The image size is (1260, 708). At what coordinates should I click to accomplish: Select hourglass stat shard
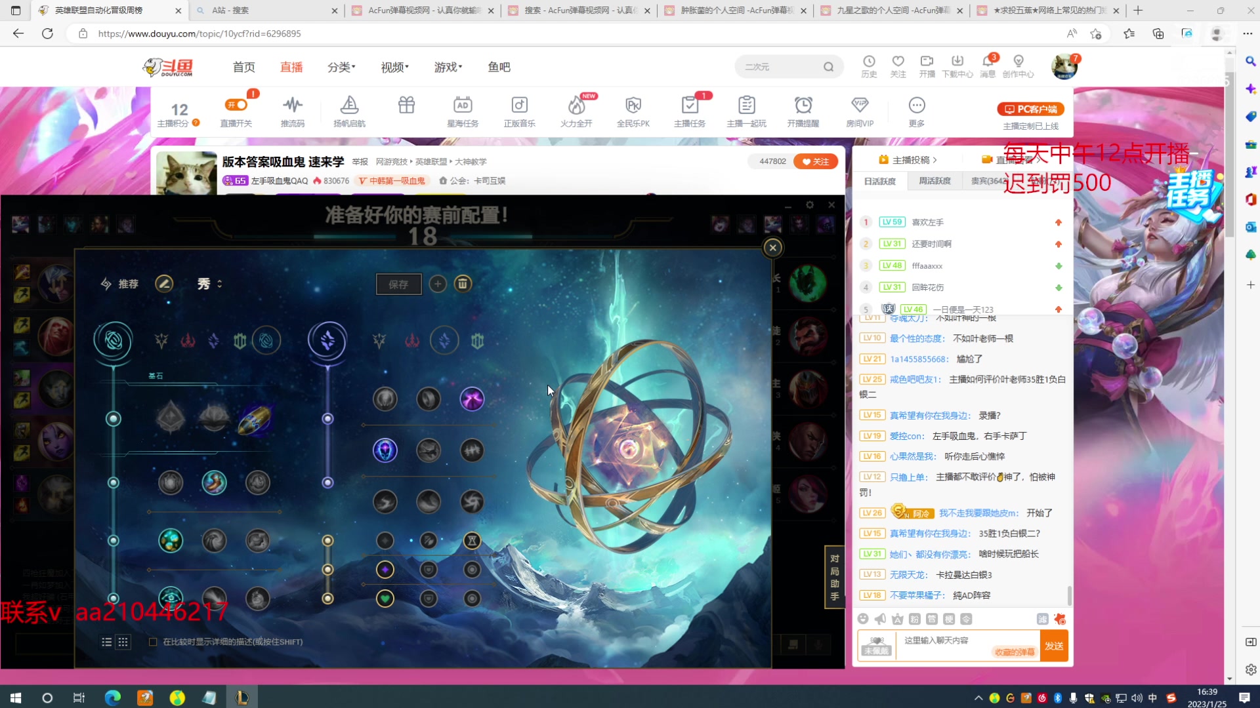pos(472,541)
